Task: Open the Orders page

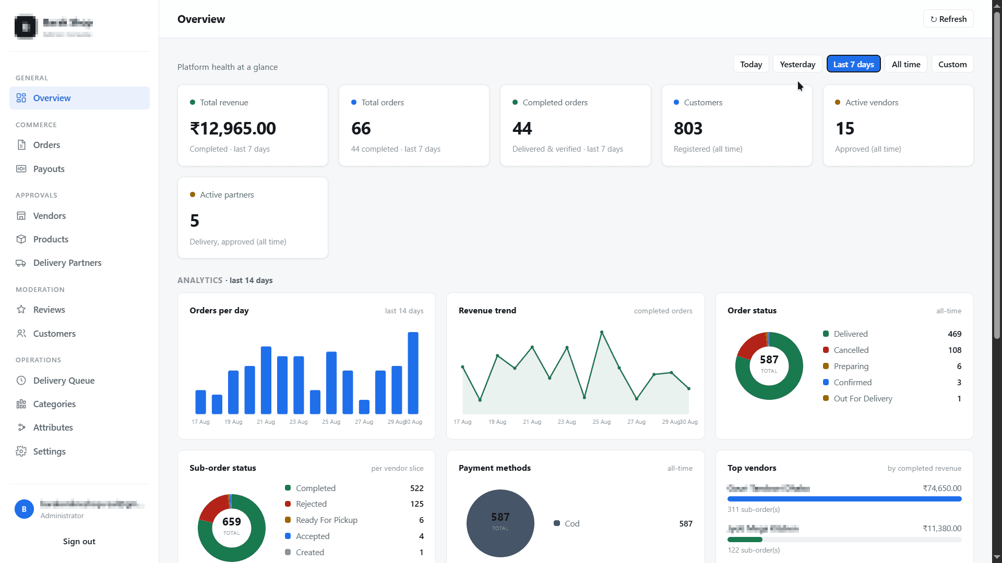Action: click(x=79, y=145)
